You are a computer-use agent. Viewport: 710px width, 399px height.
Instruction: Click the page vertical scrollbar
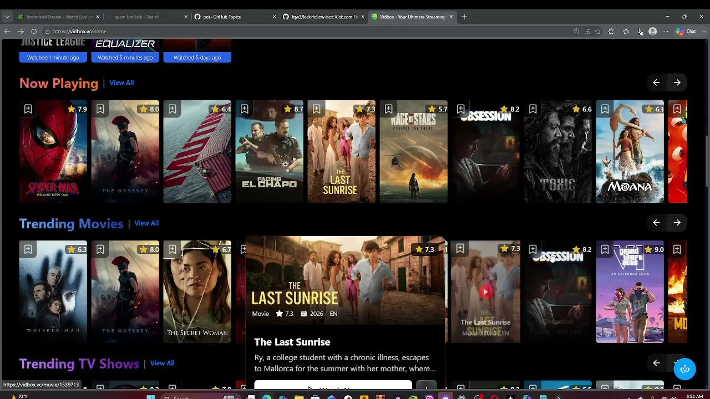706,161
